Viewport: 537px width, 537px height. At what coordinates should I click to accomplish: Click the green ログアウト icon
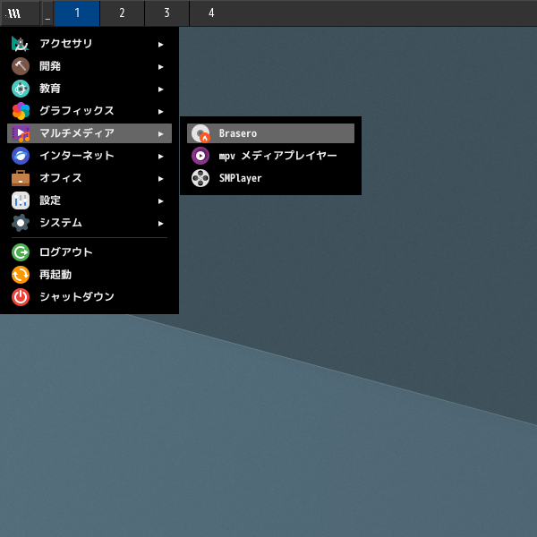(21, 252)
